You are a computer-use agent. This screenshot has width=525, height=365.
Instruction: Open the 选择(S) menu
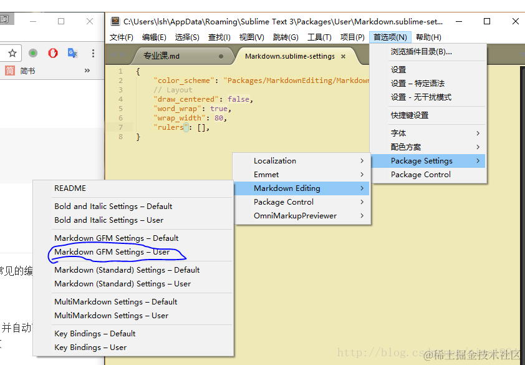pos(187,37)
